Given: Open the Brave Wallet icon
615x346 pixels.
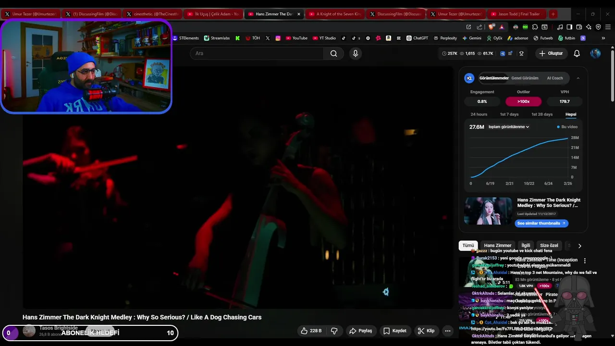Looking at the screenshot, I should pos(579,27).
